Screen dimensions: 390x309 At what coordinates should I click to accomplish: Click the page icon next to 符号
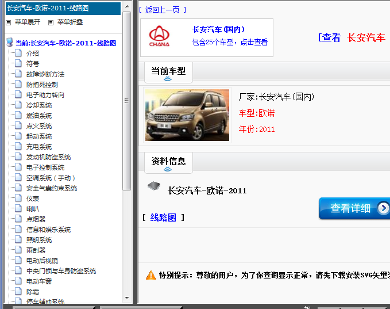click(18, 63)
